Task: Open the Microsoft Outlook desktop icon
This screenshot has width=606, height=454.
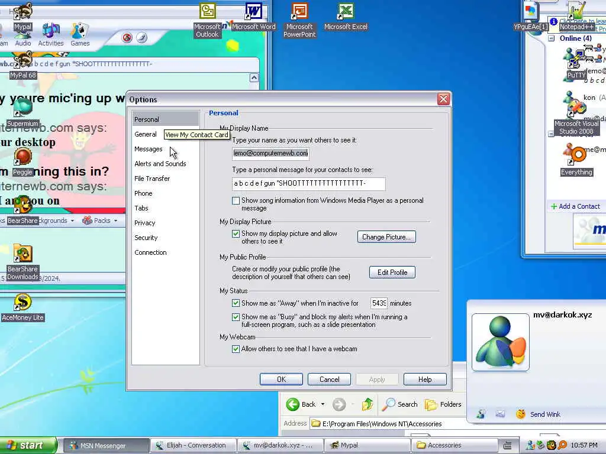Action: point(208,20)
